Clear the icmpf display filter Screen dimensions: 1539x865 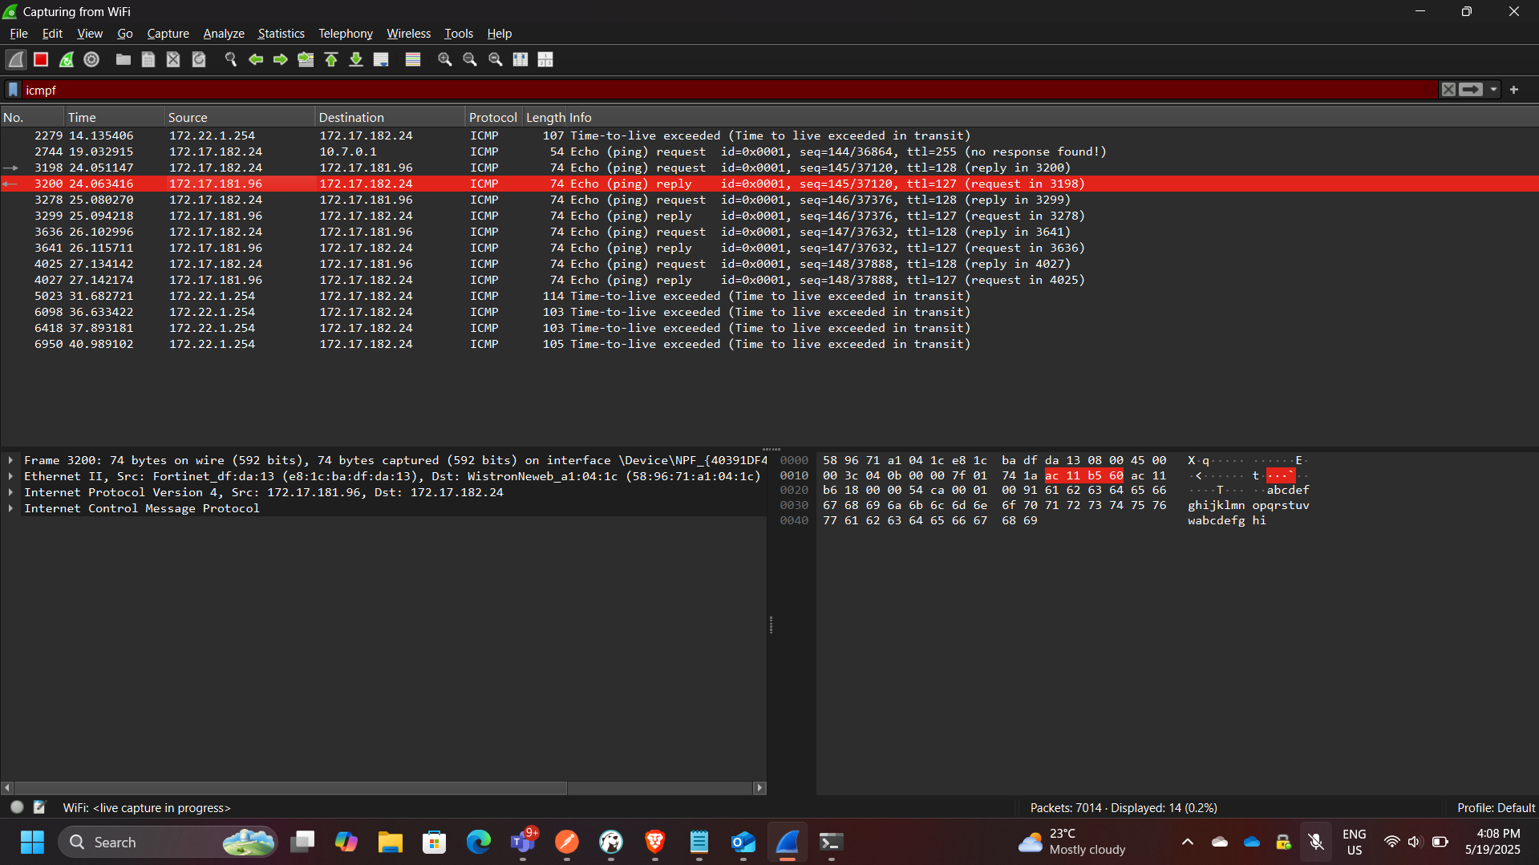coord(1448,90)
